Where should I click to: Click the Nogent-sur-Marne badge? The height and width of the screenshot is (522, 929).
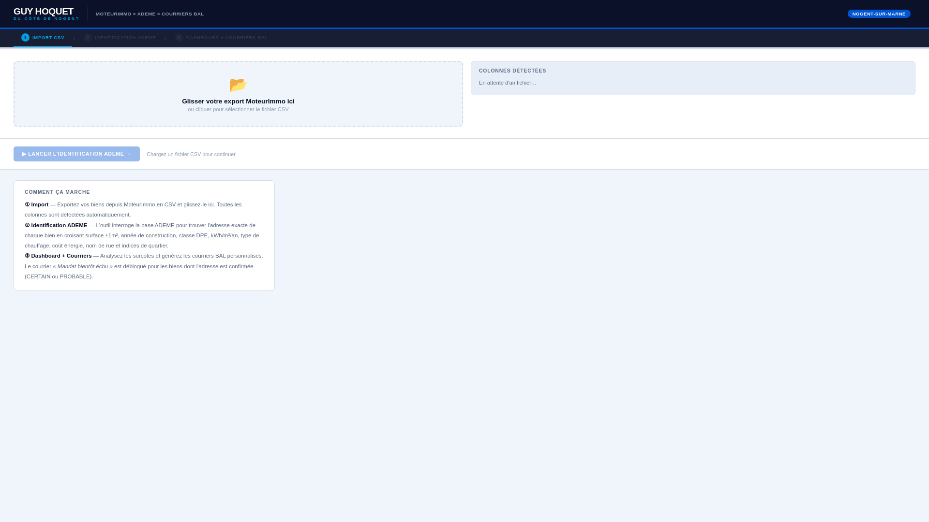[879, 14]
